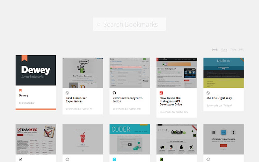Image resolution: width=259 pixels, height=162 pixels.
Task: Open JS: The Right Way thumbnail
Action: (223, 73)
